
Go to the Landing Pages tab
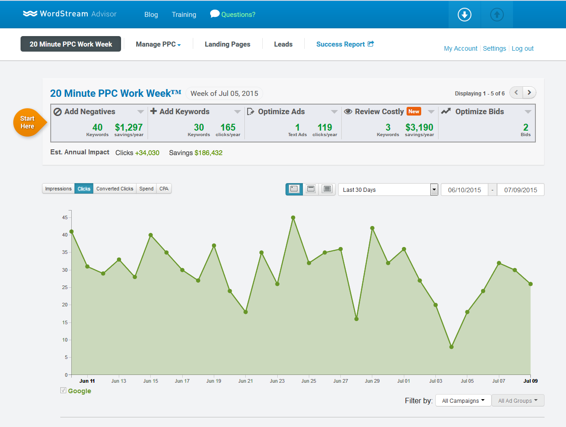click(227, 44)
